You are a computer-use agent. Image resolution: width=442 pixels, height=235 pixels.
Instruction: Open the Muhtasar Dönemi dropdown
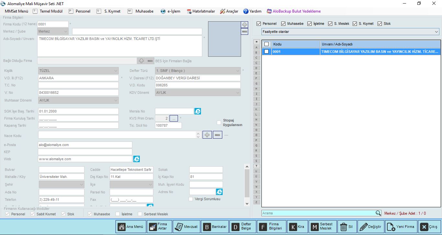click(78, 100)
